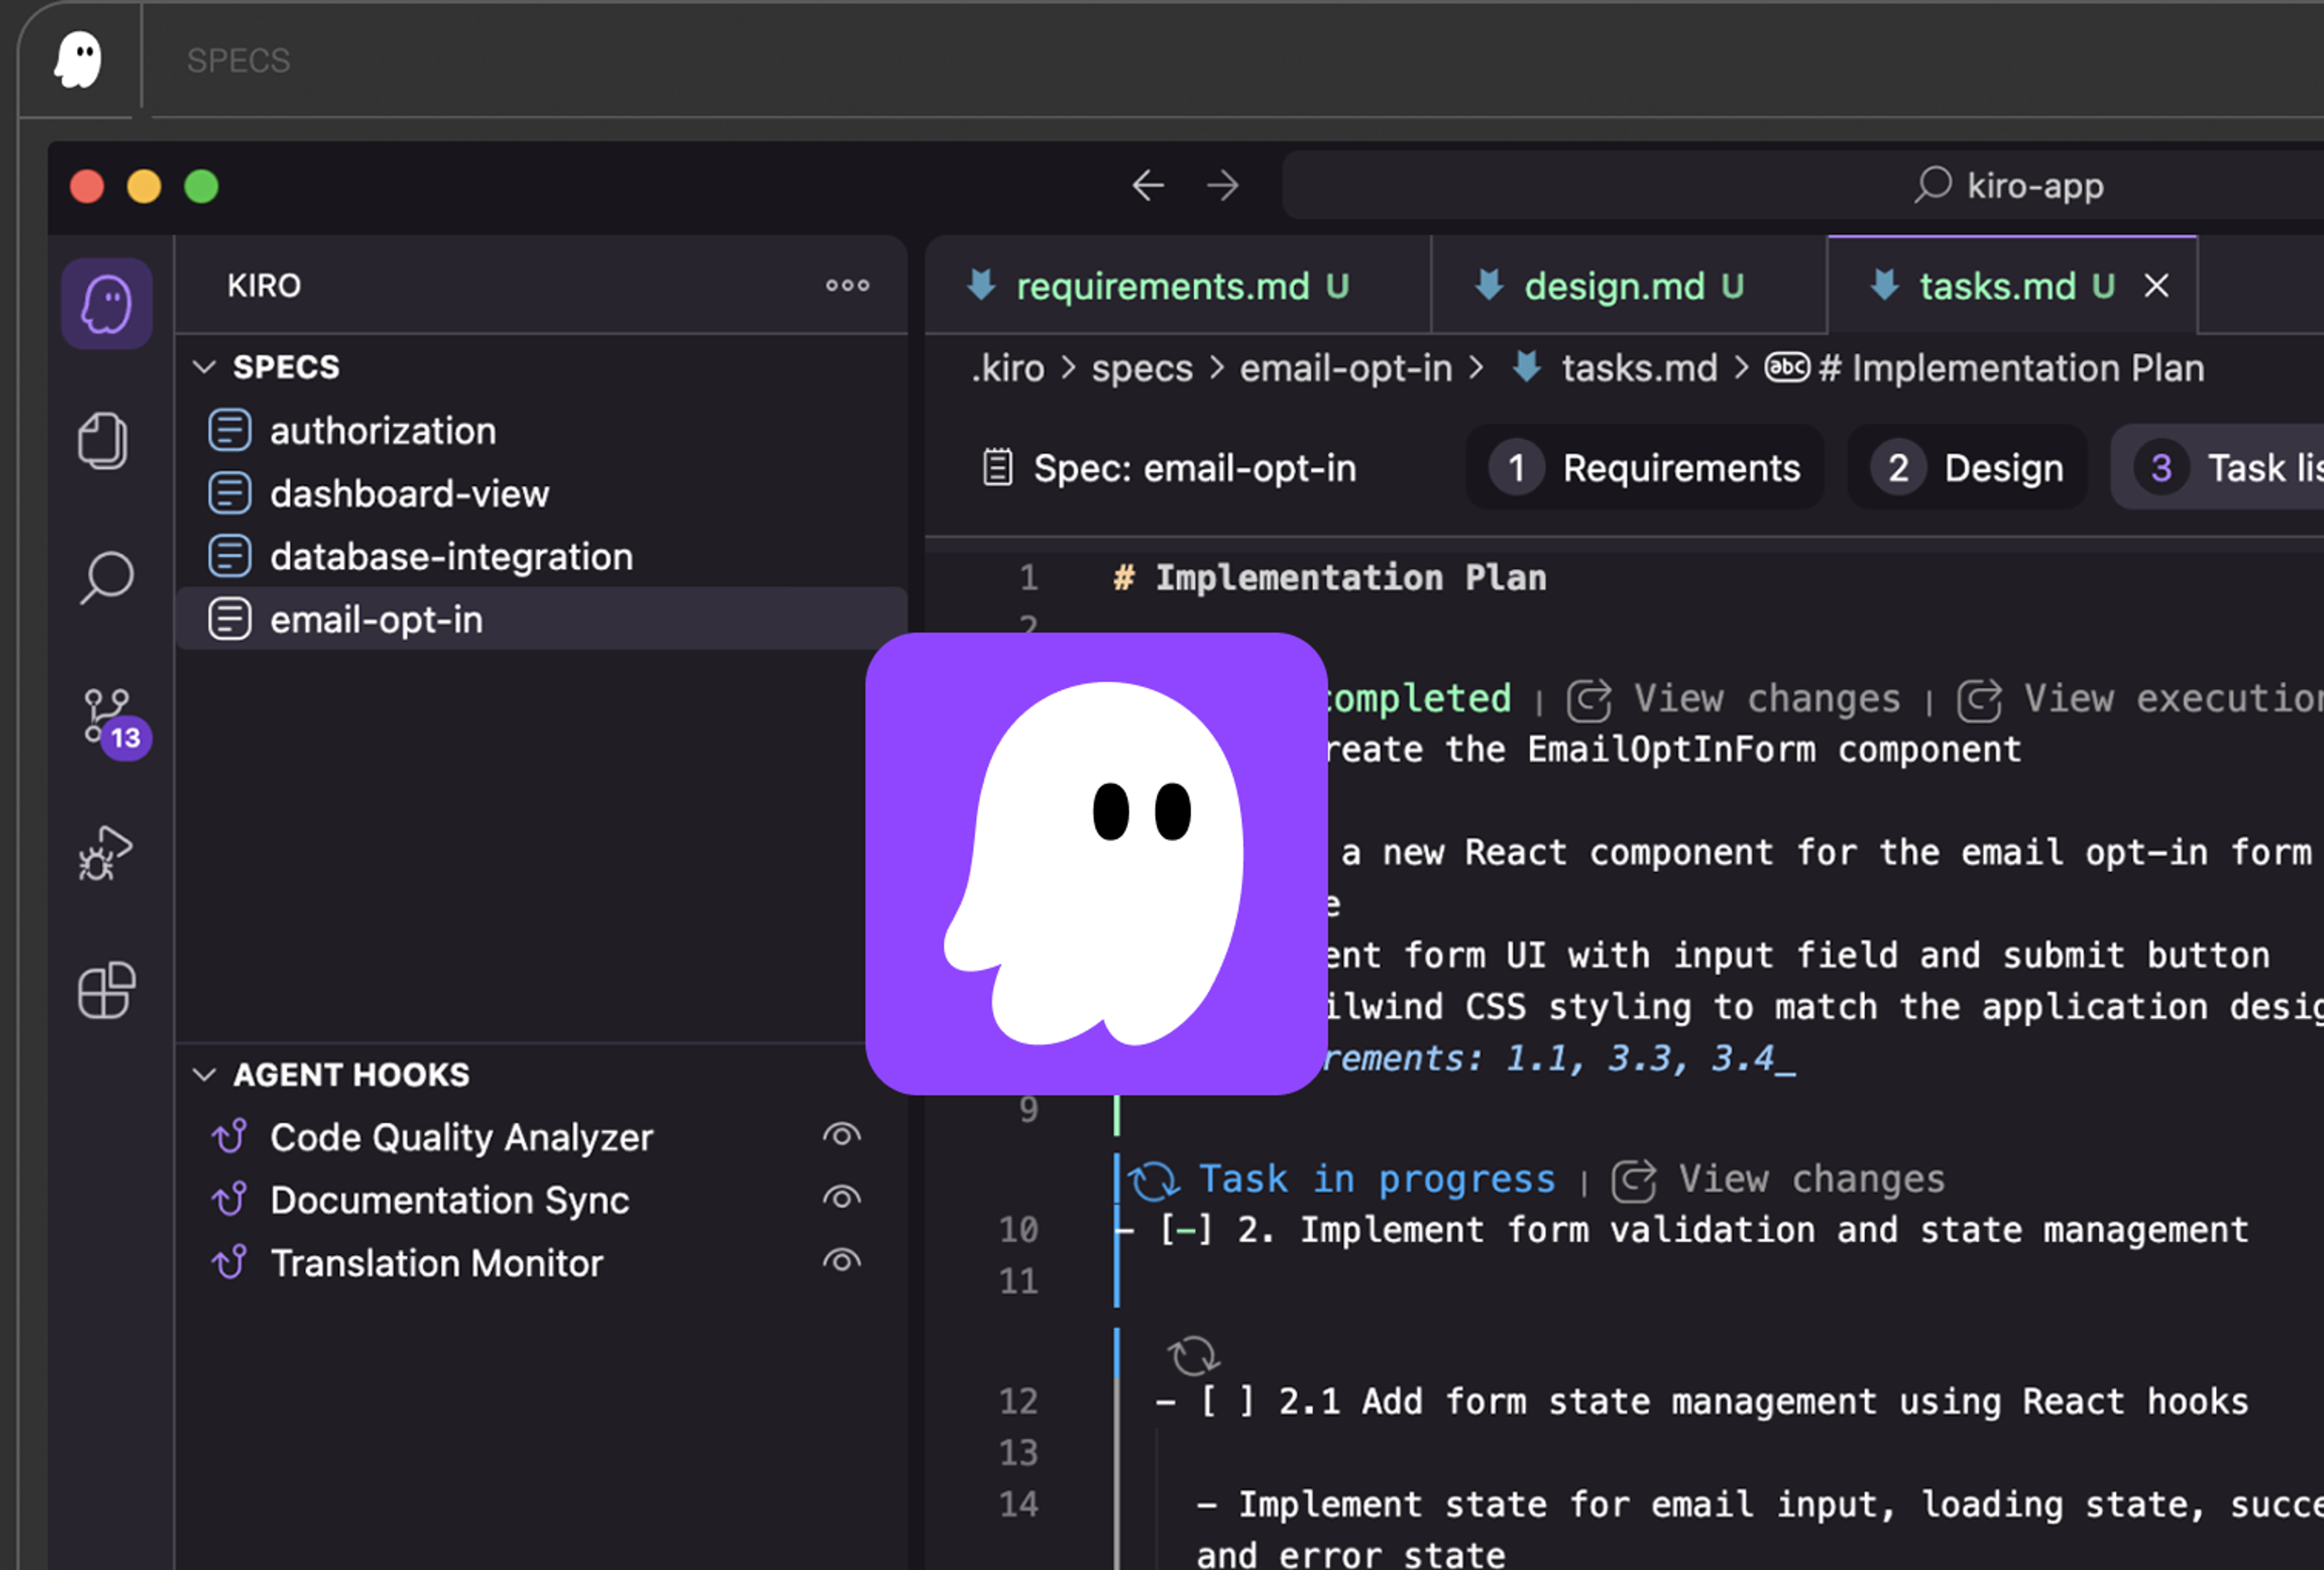
Task: Switch to the design.md tab
Action: [x=1629, y=286]
